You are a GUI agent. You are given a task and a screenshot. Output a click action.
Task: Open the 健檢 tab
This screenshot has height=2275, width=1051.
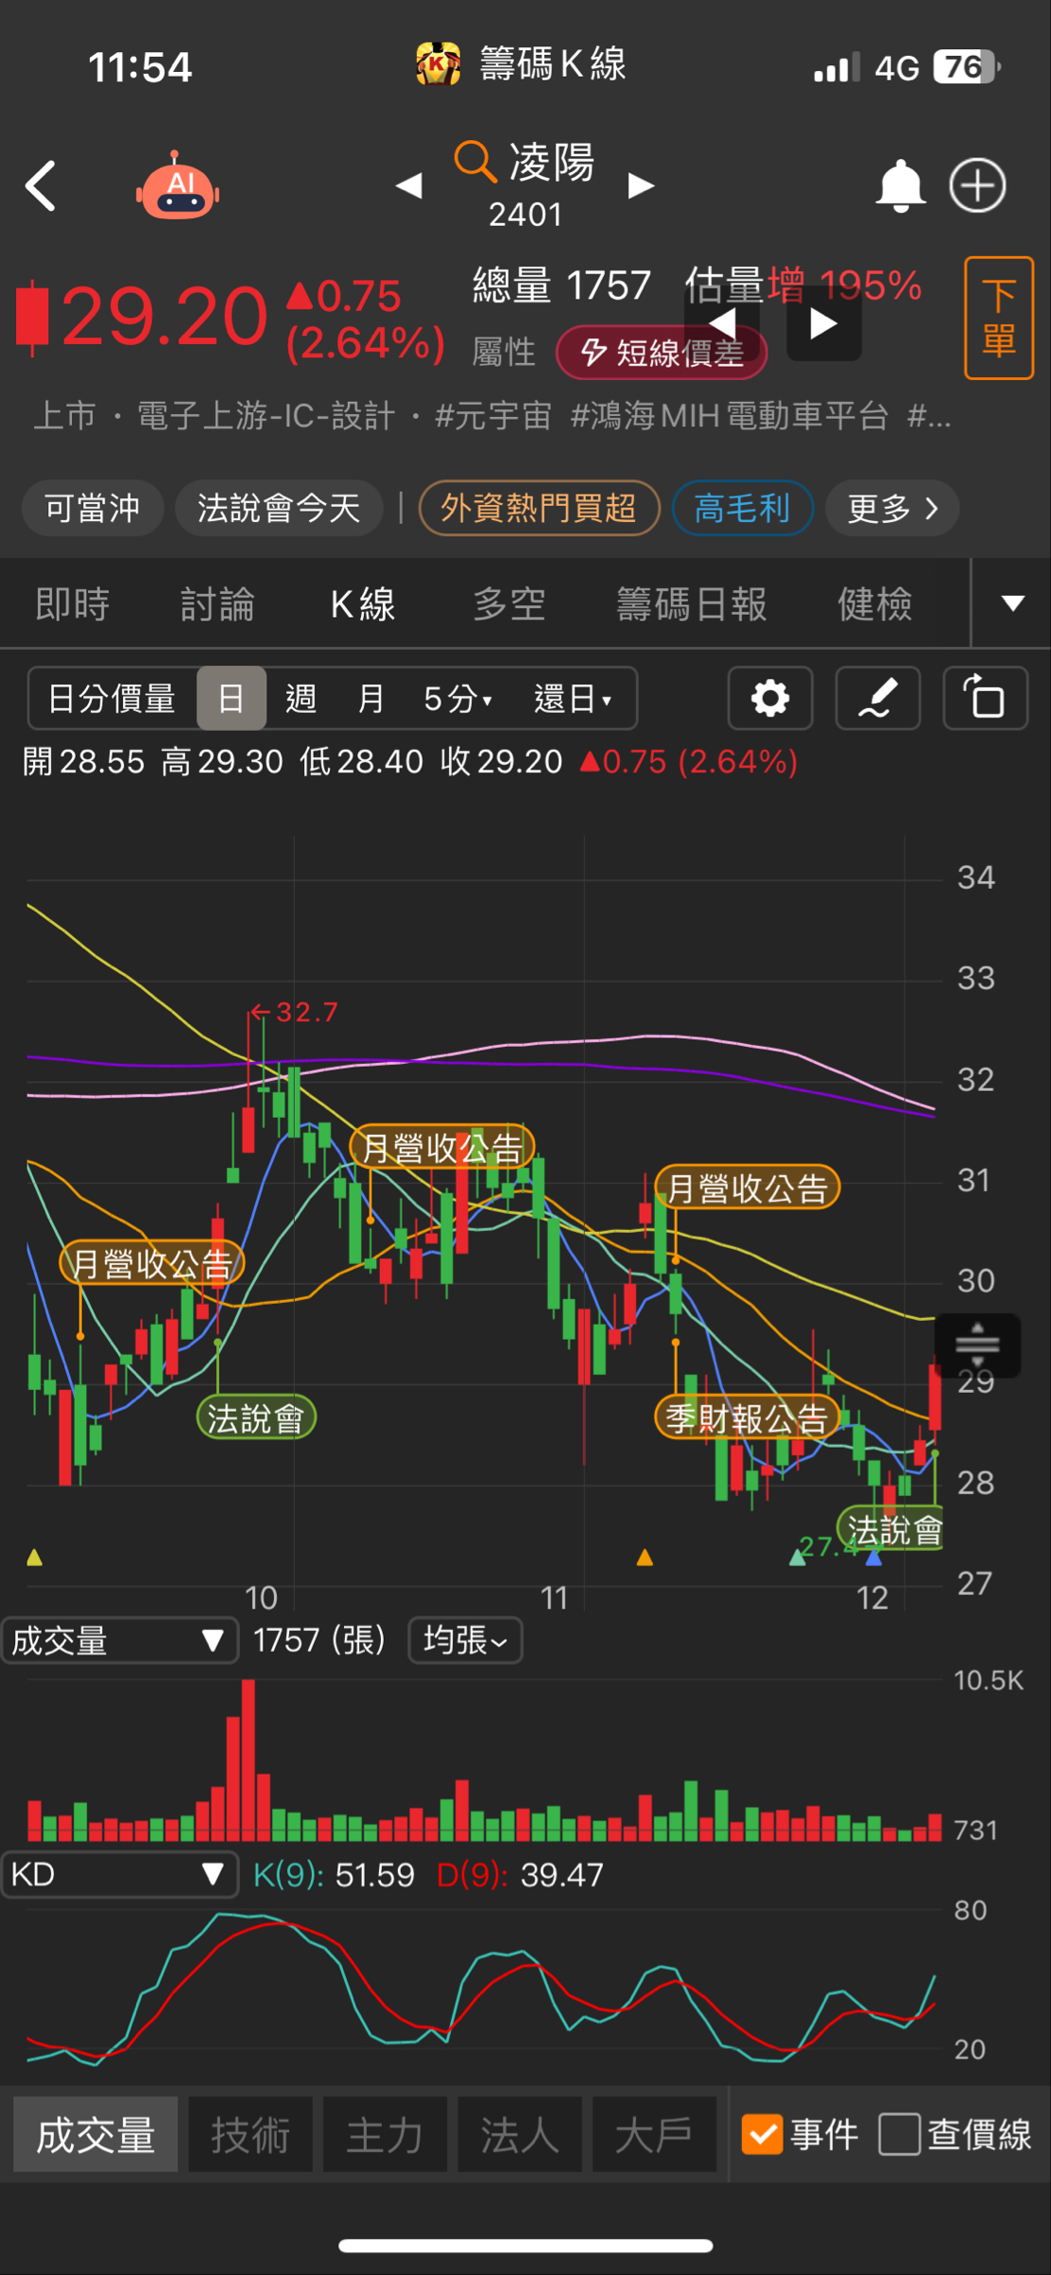click(x=875, y=604)
